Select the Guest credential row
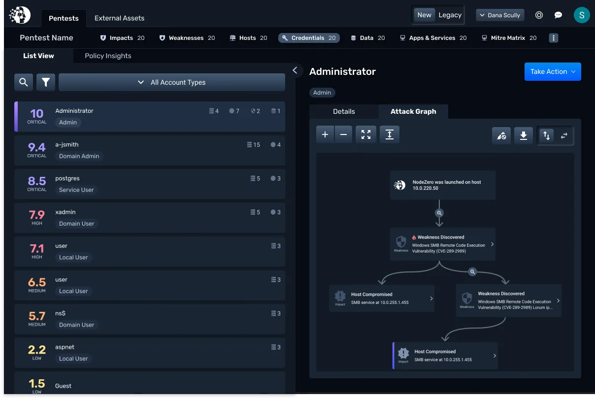Image resolution: width=595 pixels, height=399 pixels. (150, 383)
